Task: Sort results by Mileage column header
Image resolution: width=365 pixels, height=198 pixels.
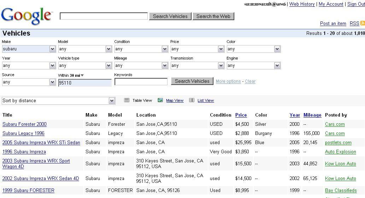Action: point(312,115)
